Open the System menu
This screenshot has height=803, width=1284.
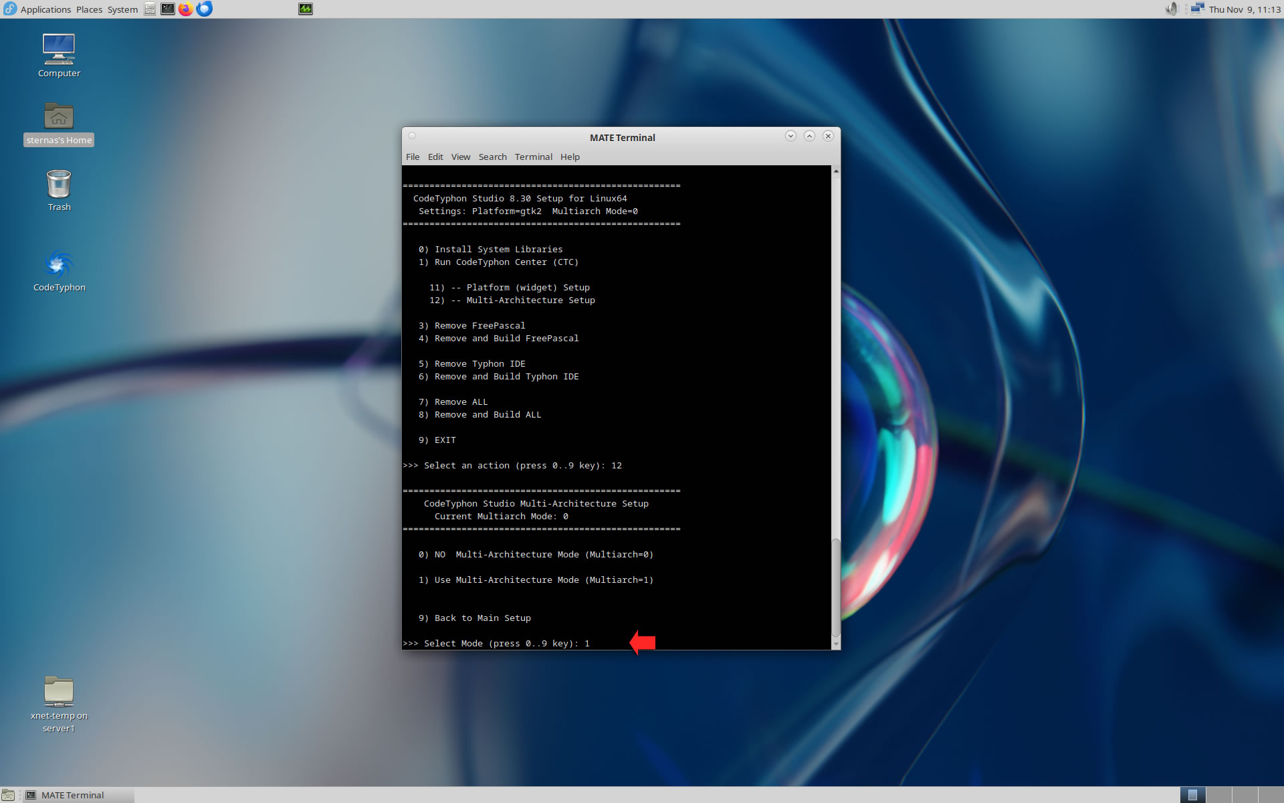click(122, 9)
